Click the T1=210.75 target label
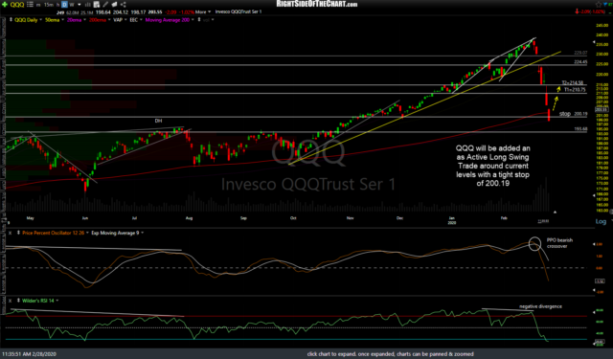The image size is (613, 359). click(575, 90)
